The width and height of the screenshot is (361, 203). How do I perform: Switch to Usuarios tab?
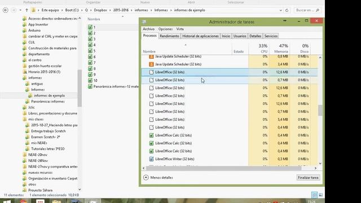tap(240, 36)
